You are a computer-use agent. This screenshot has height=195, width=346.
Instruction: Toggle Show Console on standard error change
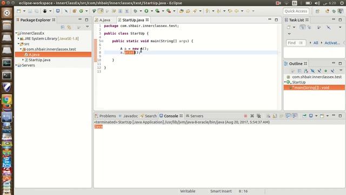295,115
